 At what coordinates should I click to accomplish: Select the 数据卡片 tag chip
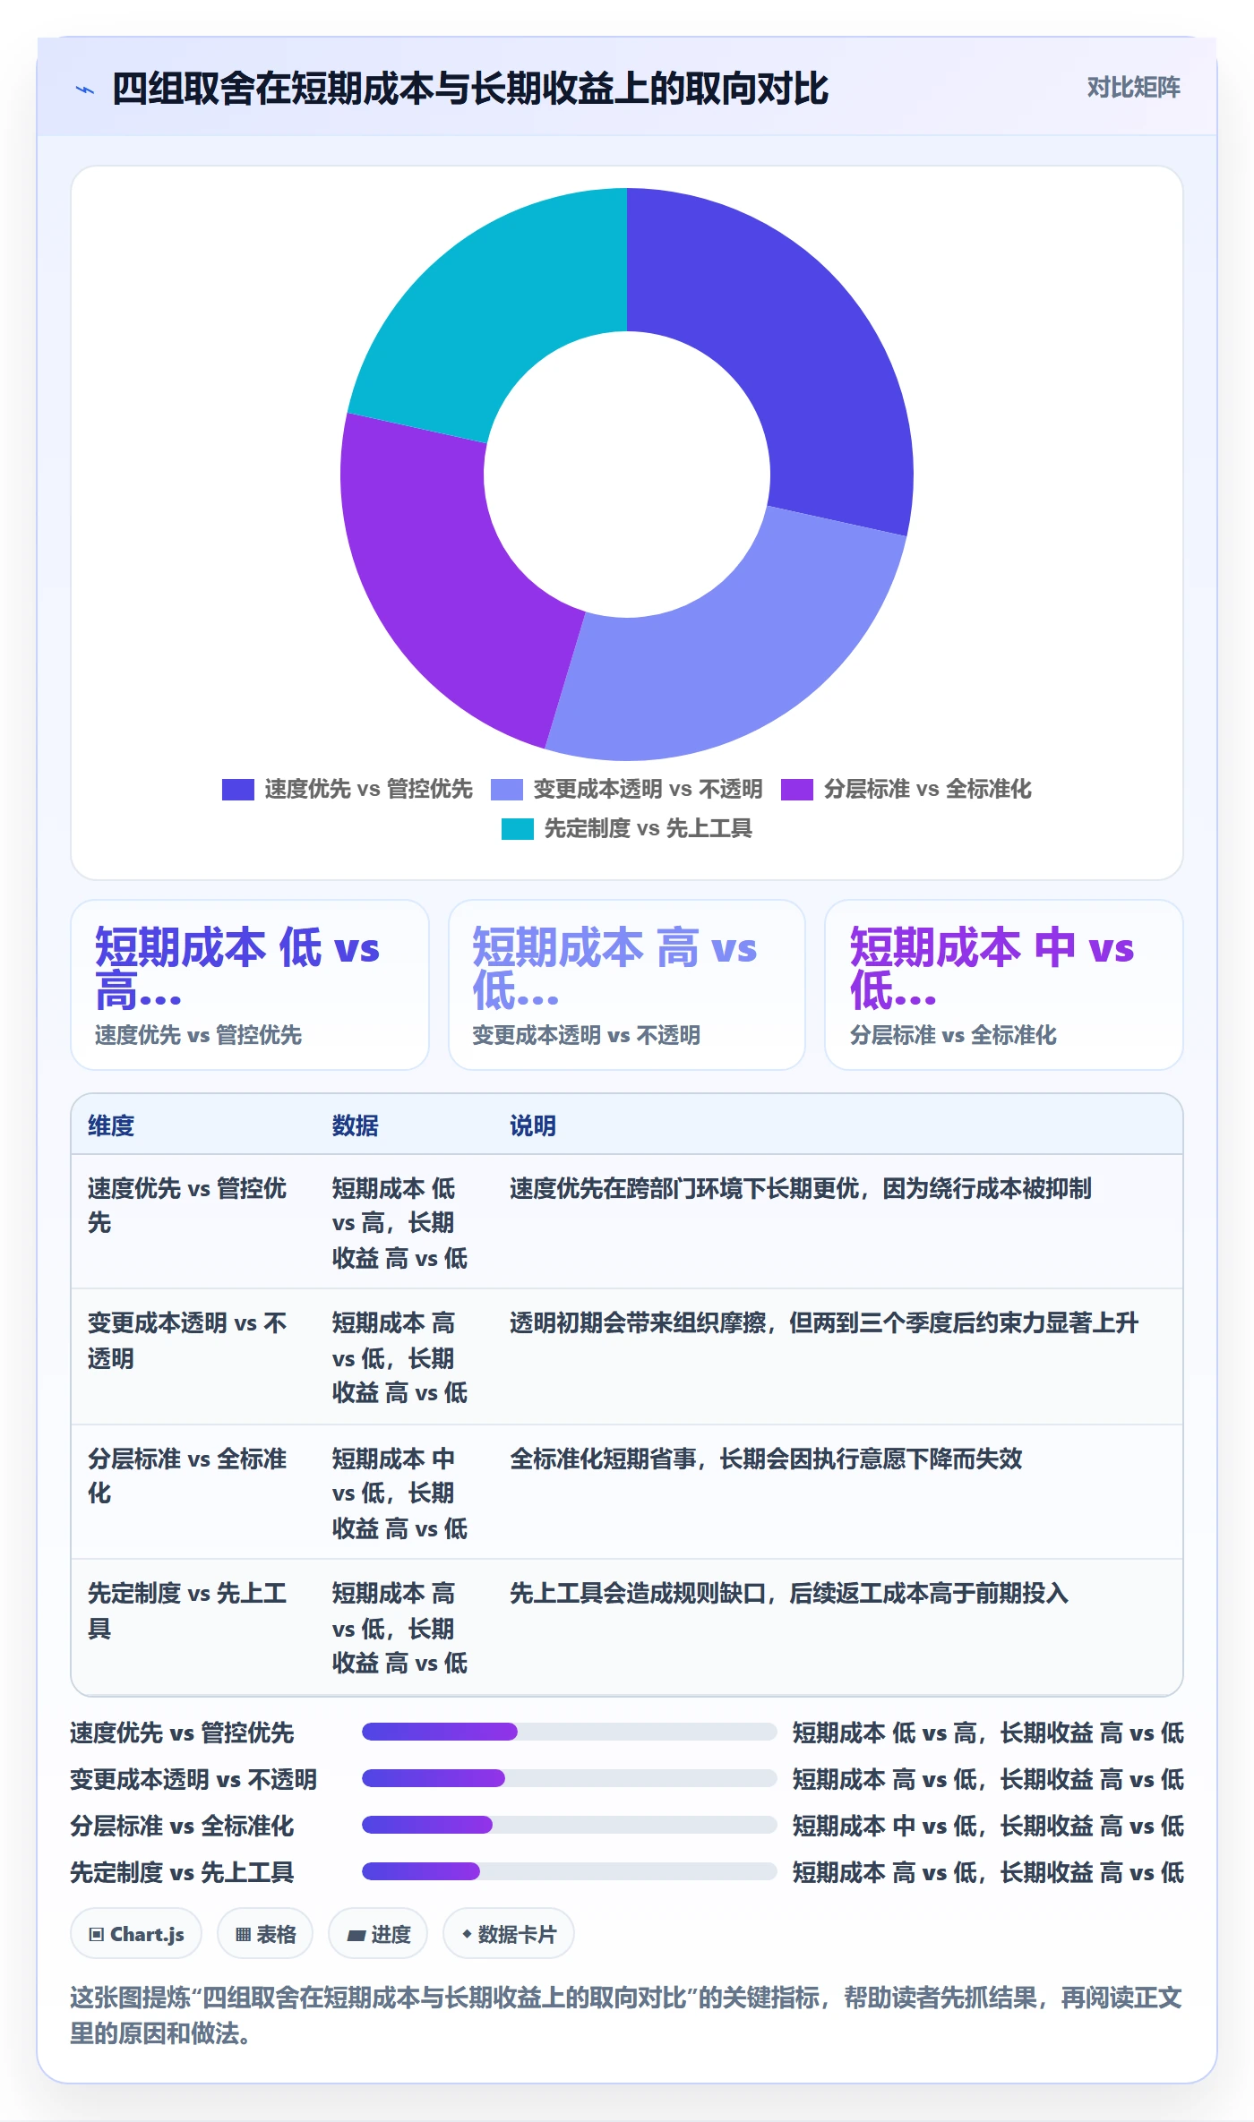pyautogui.click(x=509, y=1934)
